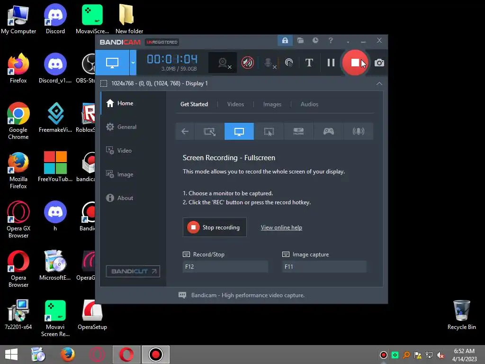
Task: Select the around mouse mode icon
Action: click(269, 131)
